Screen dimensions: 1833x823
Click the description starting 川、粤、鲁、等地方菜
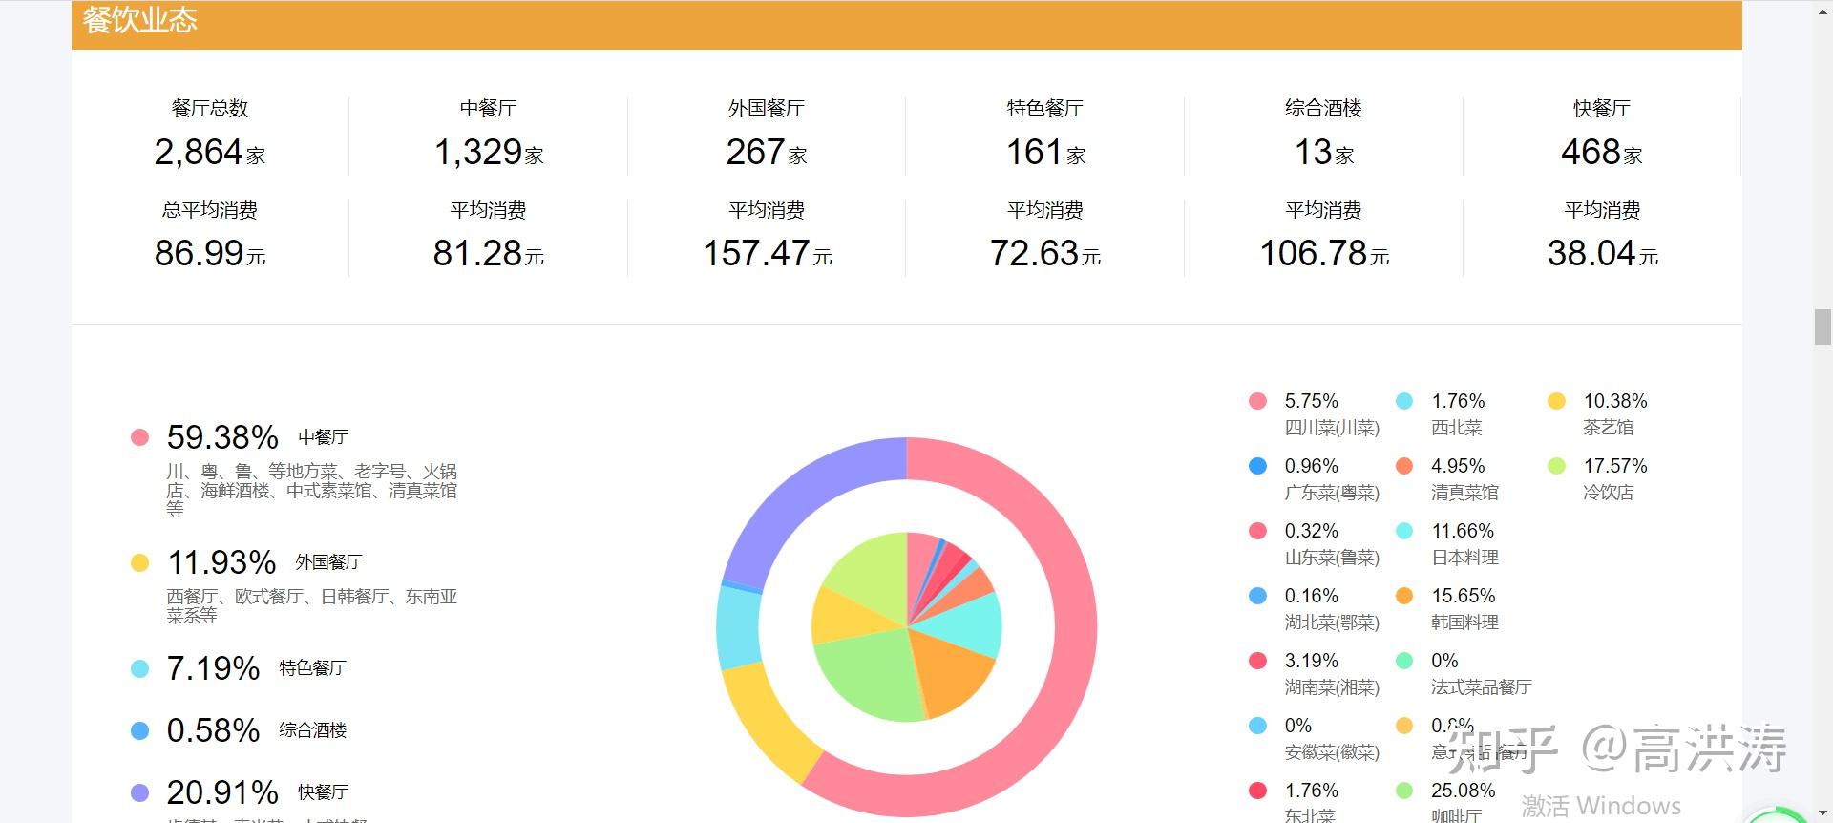pyautogui.click(x=311, y=490)
